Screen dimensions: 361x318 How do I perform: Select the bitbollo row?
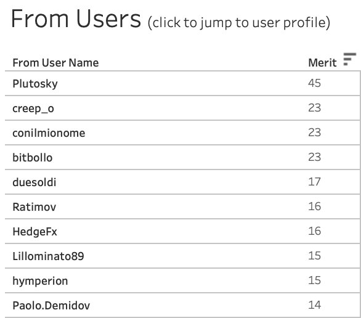[x=182, y=157]
